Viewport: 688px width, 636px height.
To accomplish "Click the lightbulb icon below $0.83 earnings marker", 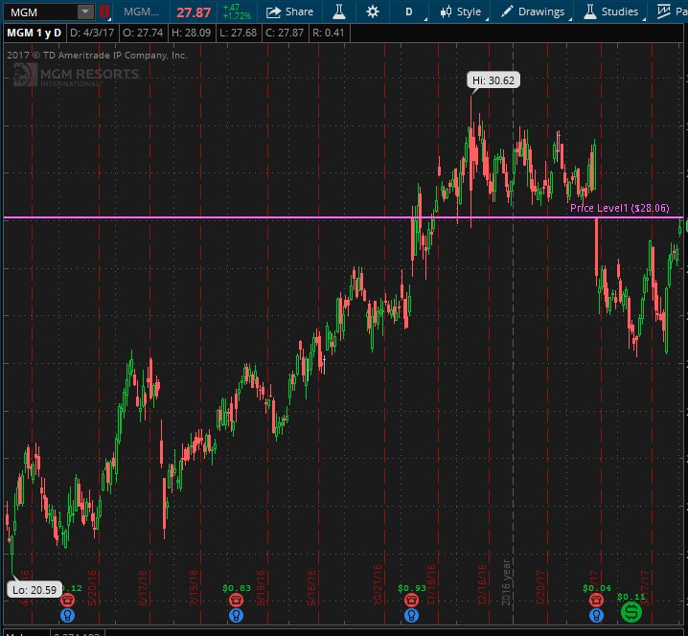I will pos(236,615).
